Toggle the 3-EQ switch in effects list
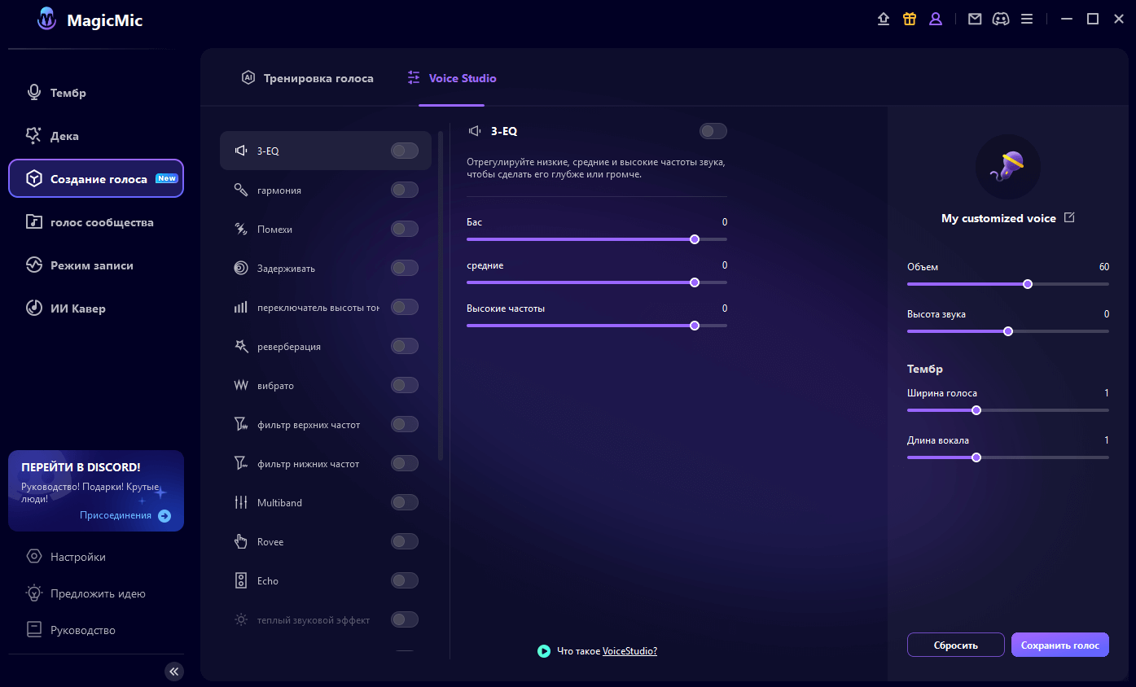Screen dimensions: 1136x687 pos(405,151)
